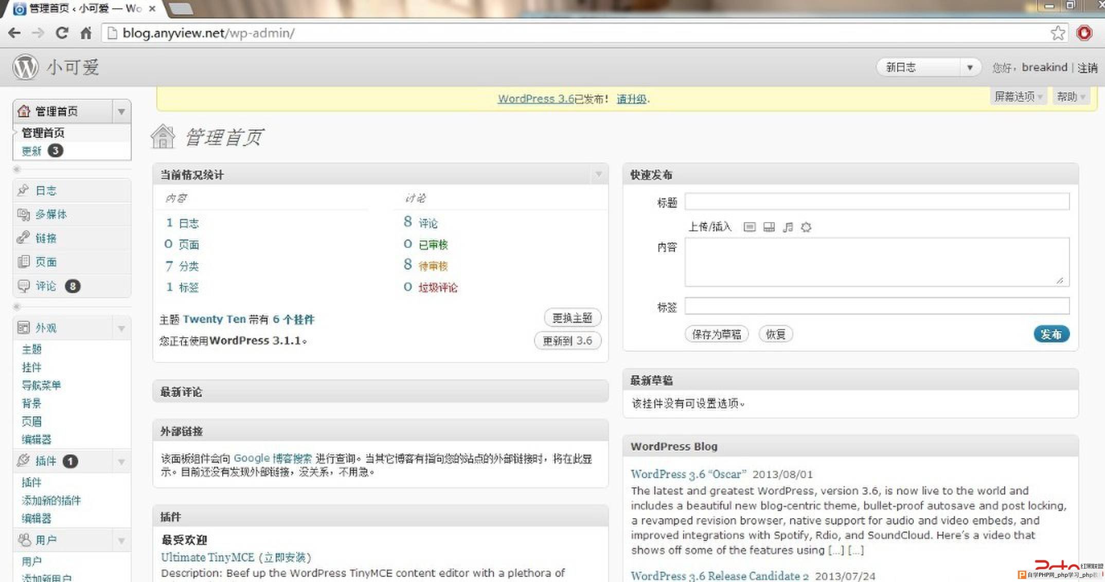Click the WordPress logo in the header
1105x582 pixels.
(x=25, y=67)
